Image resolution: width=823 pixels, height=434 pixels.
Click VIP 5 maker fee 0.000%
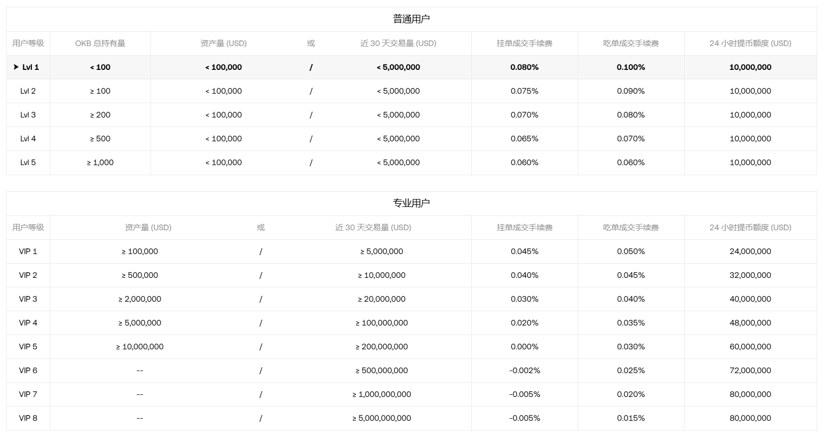click(524, 347)
